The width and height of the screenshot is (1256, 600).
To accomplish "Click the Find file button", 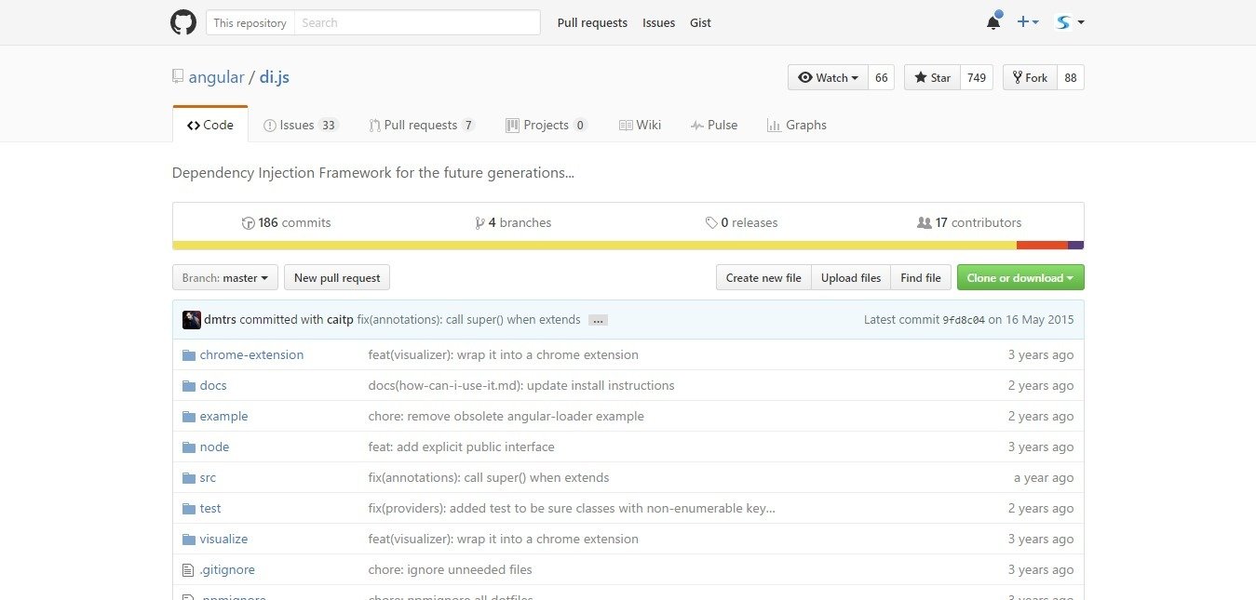I will tap(921, 277).
